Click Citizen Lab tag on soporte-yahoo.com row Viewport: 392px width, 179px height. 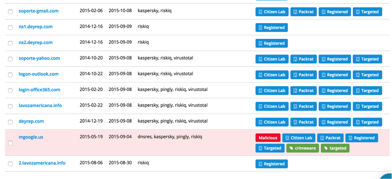(x=272, y=59)
